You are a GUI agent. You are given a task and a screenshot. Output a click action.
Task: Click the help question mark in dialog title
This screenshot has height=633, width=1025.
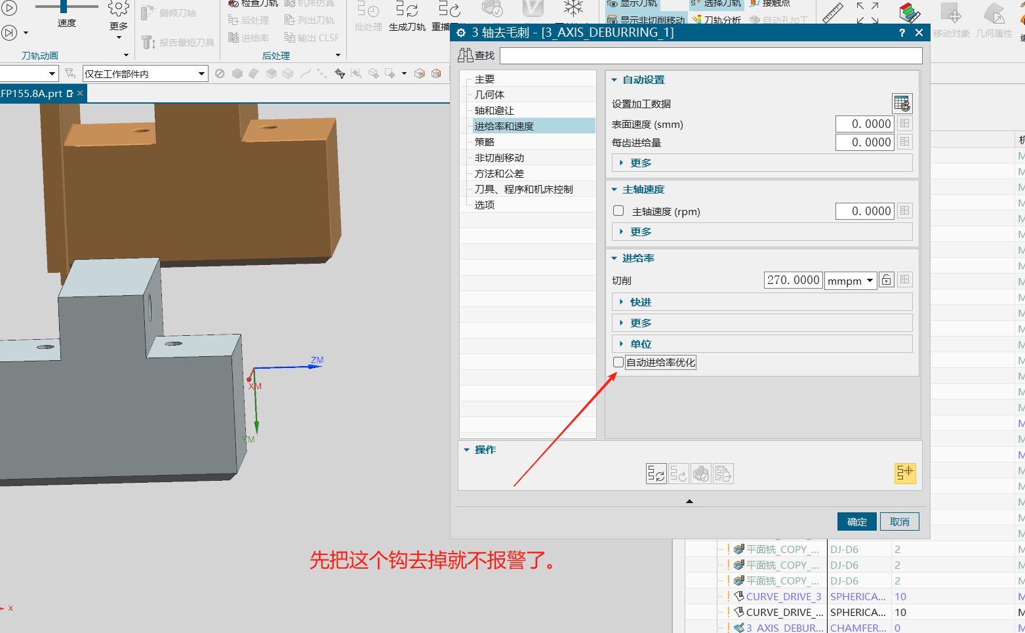pos(902,33)
